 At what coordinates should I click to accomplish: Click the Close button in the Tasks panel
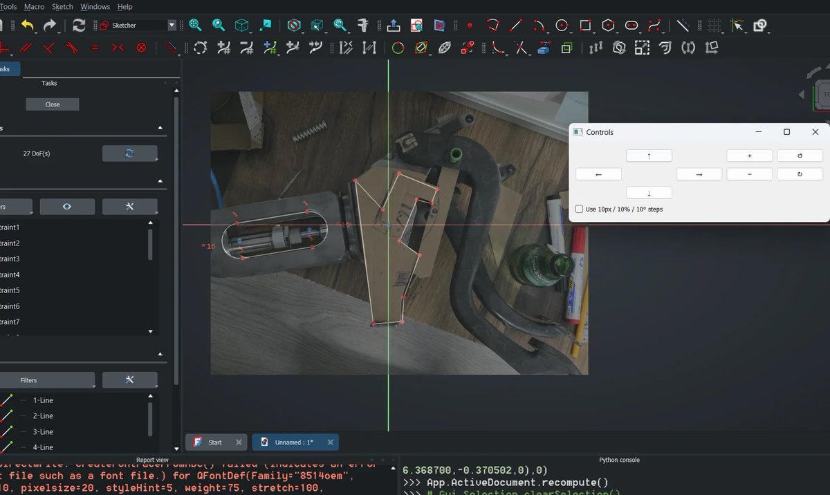52,104
